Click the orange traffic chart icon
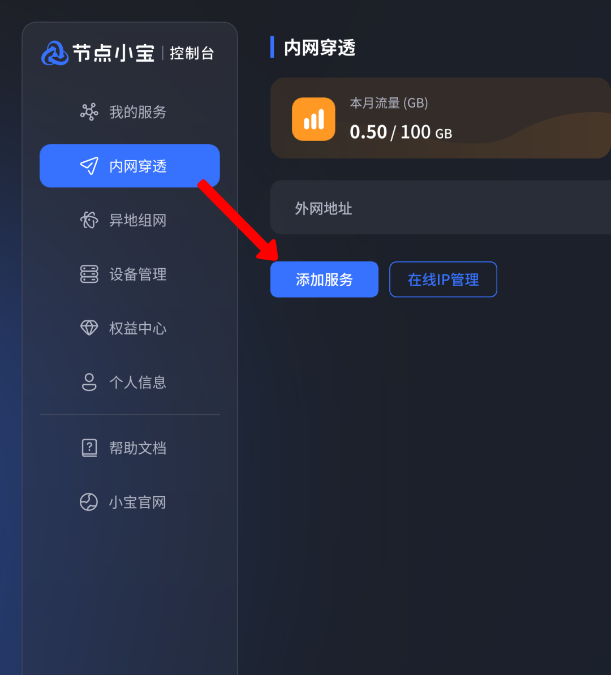This screenshot has height=675, width=611. (313, 119)
